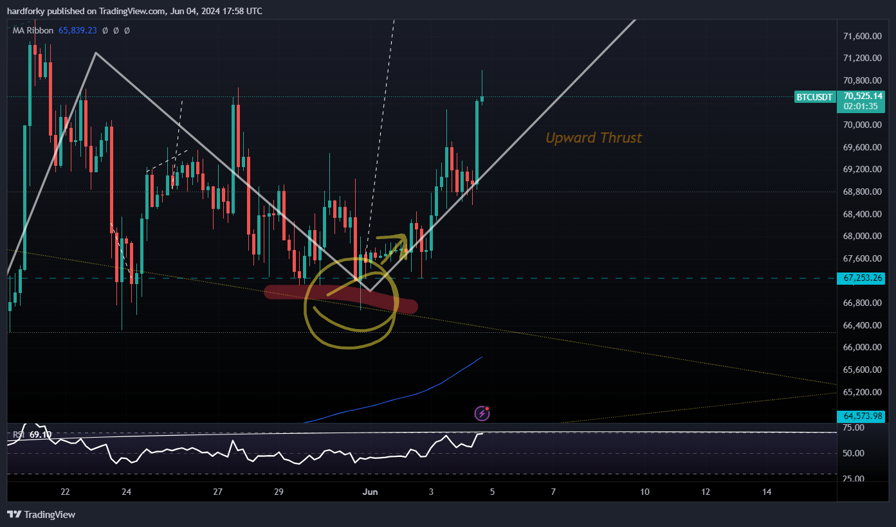The width and height of the screenshot is (896, 527).
Task: Click the date label 3 on time axis
Action: pos(431,492)
